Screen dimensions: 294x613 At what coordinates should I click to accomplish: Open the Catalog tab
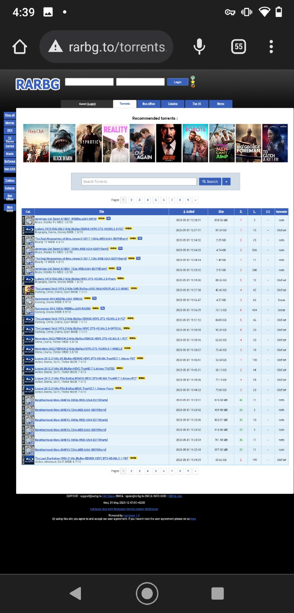173,104
